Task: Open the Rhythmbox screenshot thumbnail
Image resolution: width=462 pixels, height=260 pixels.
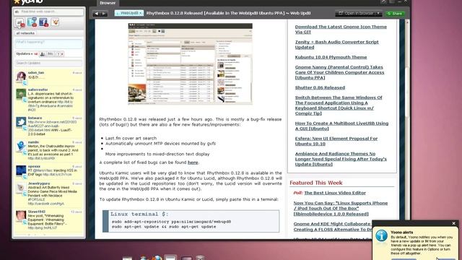Action: 190,64
